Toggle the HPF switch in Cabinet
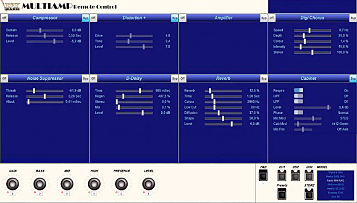 (x=299, y=96)
